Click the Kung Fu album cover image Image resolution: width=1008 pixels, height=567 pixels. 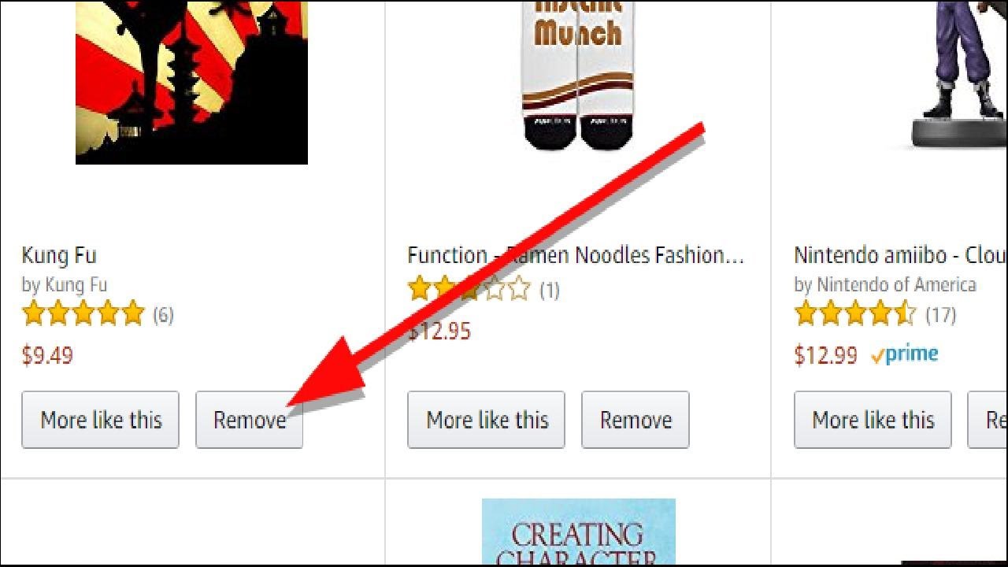point(191,82)
